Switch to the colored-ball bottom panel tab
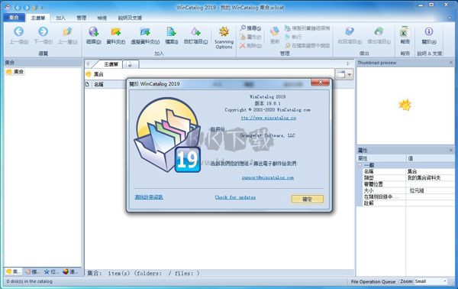 click(x=70, y=271)
